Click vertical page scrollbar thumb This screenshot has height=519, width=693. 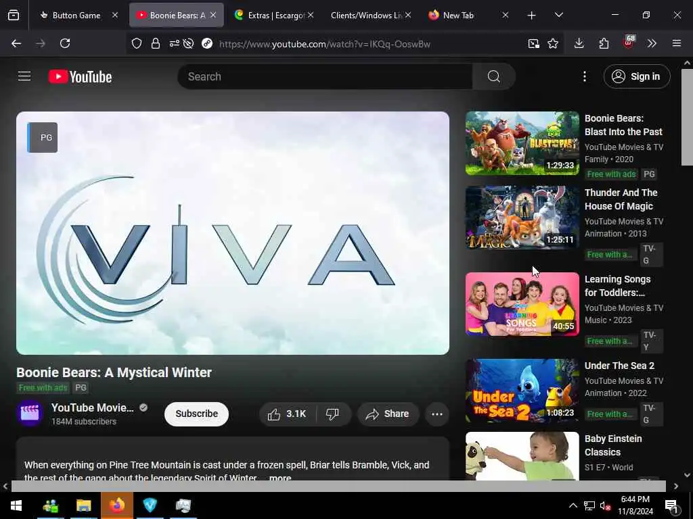pyautogui.click(x=687, y=117)
